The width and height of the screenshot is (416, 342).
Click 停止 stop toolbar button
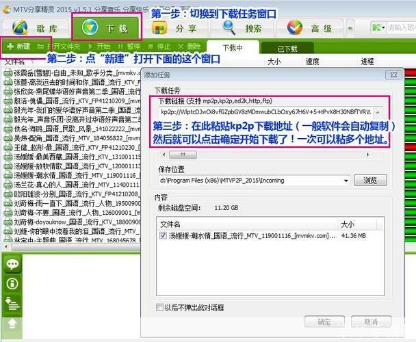pos(159,47)
